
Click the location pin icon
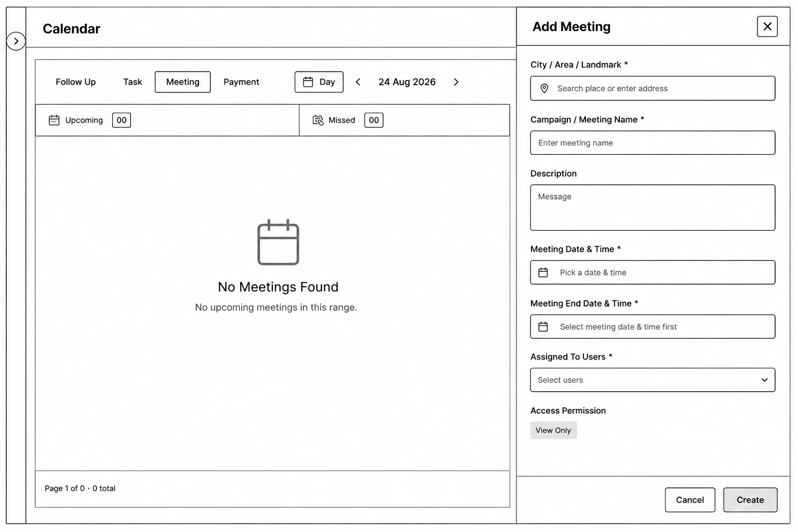(x=544, y=88)
